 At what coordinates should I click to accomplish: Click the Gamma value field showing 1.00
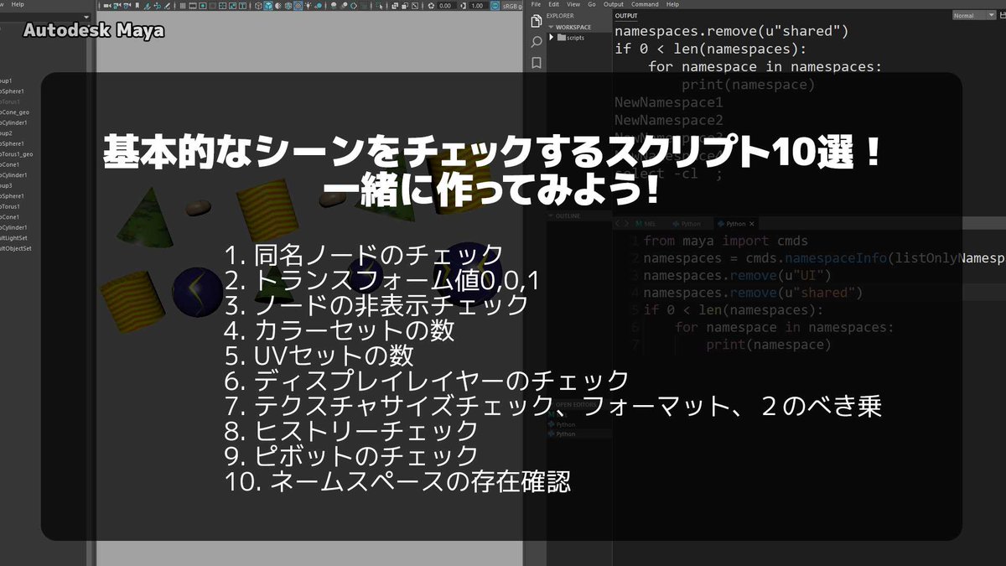tap(477, 6)
